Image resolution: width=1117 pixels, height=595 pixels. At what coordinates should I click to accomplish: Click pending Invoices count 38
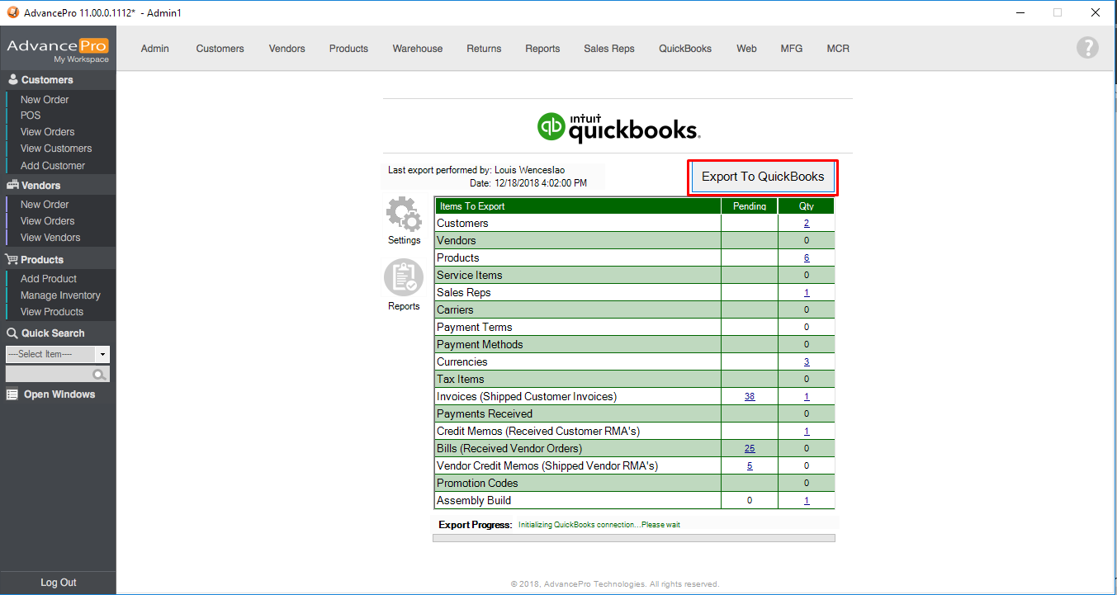[750, 397]
